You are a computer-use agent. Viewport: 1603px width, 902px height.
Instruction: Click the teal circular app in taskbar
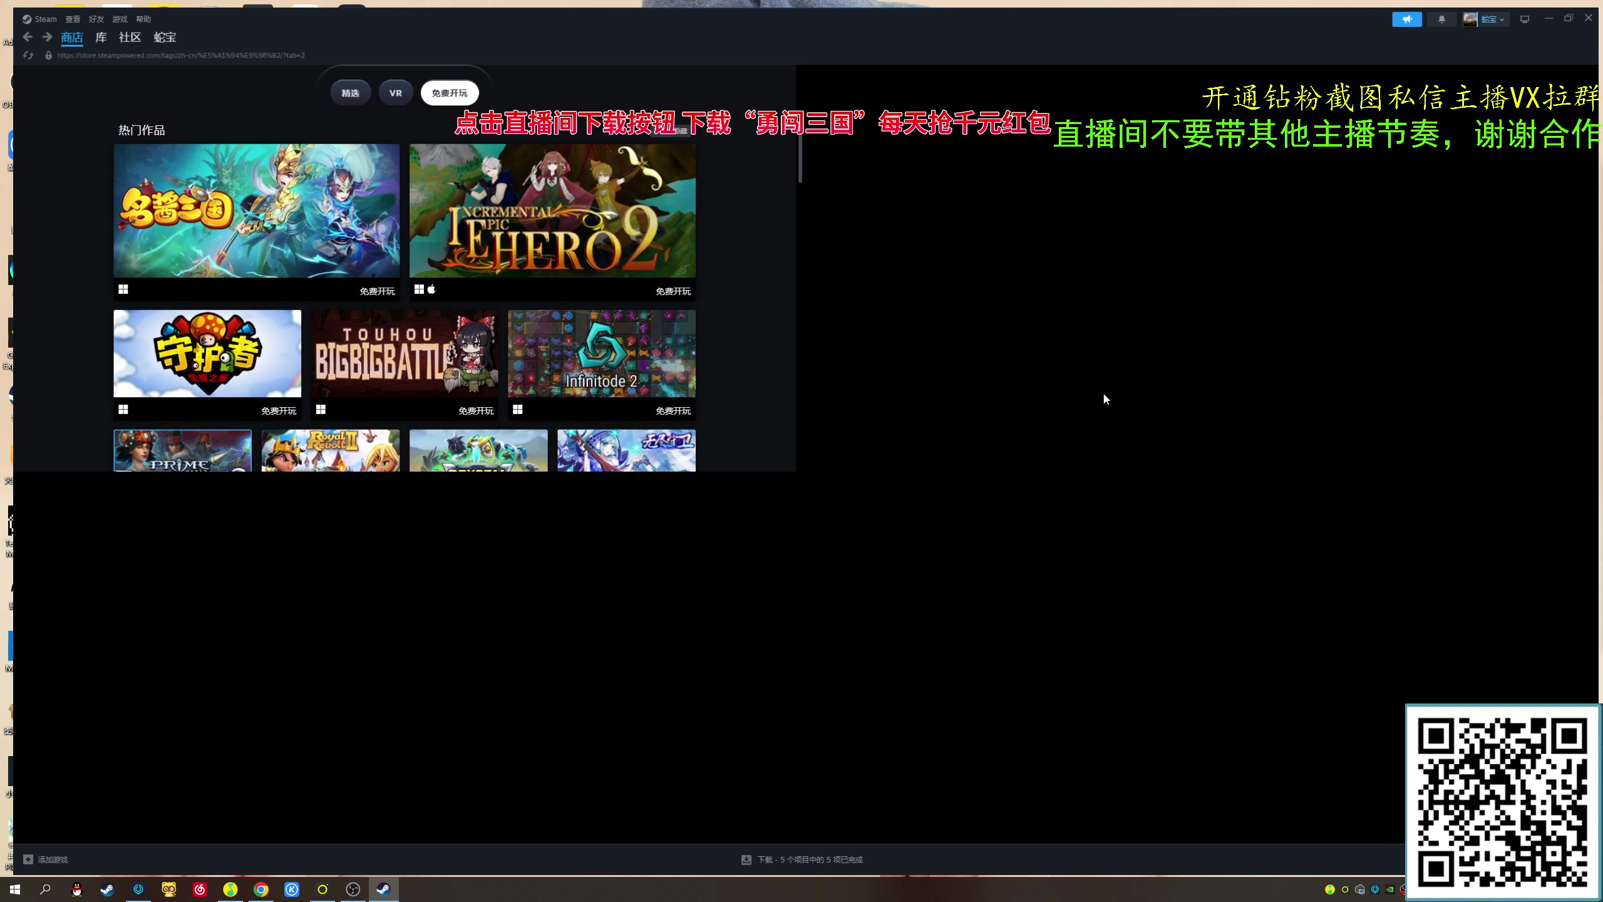click(x=138, y=889)
